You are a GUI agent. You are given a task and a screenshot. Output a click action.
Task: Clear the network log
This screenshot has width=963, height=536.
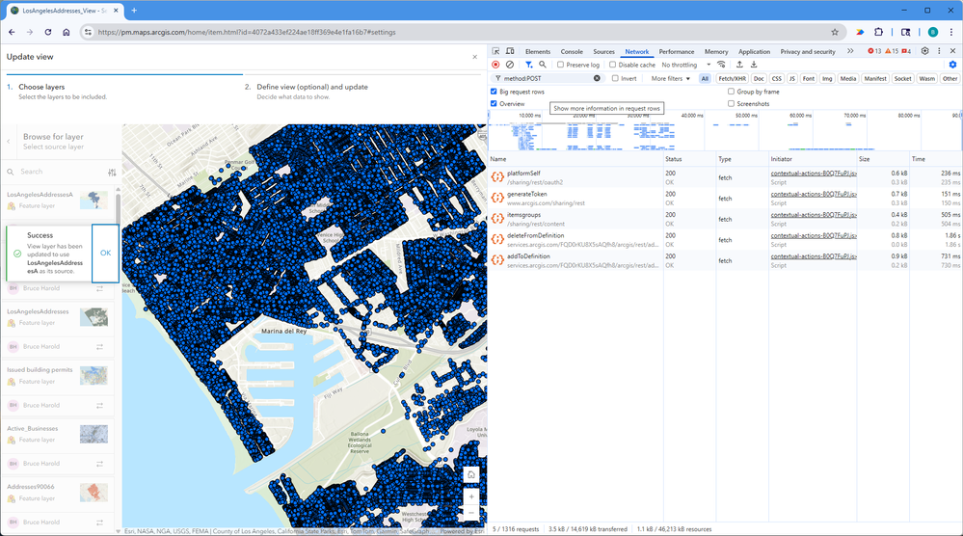[x=510, y=65]
